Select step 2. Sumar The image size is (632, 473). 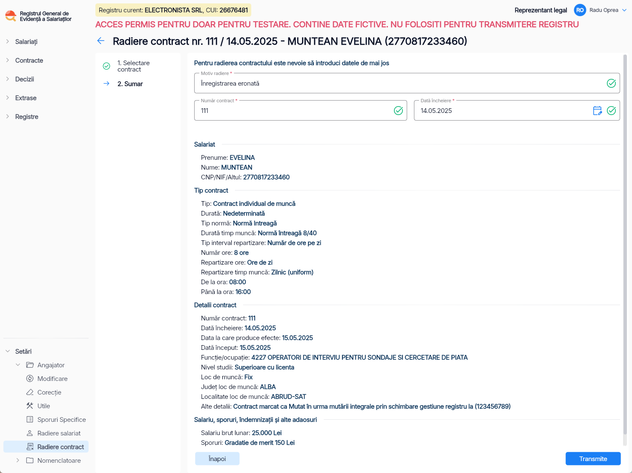tap(130, 84)
